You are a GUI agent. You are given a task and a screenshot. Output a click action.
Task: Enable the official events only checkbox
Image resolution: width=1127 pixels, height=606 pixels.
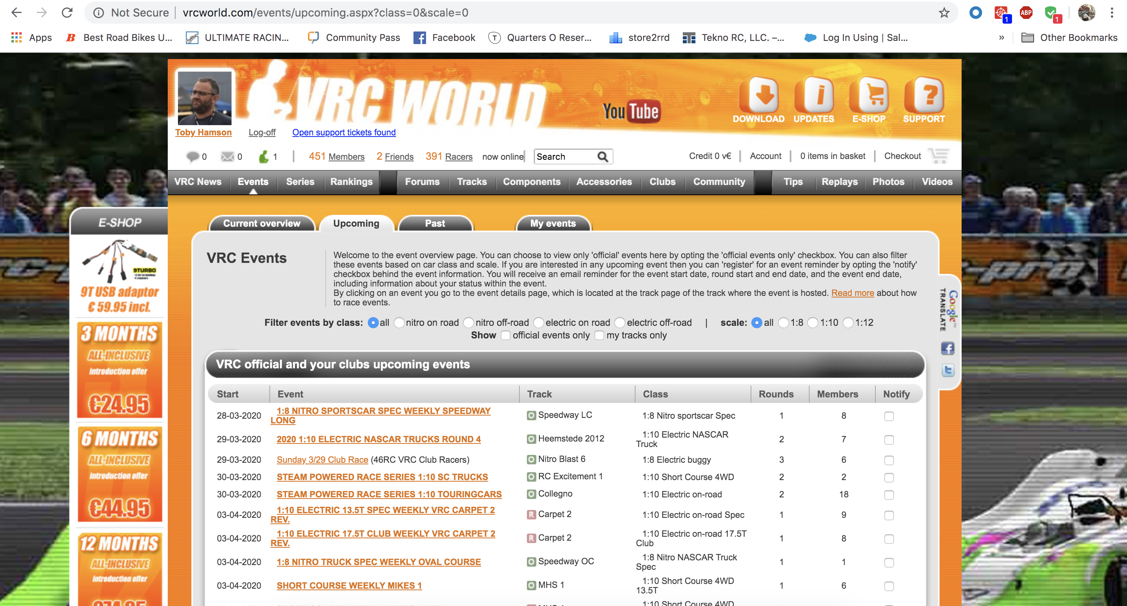click(x=506, y=335)
